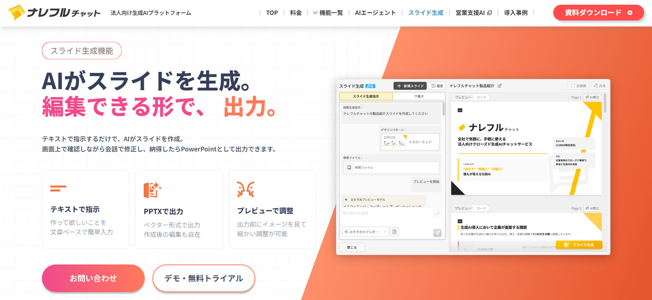Select the スライド生成 navigation item

pyautogui.click(x=426, y=13)
